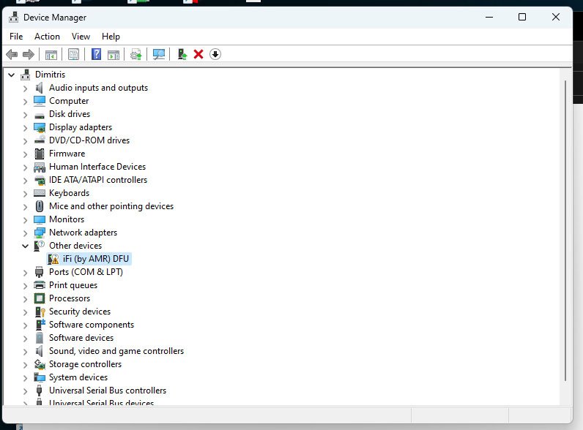Screen dimensions: 583x430
Task: Select the Computer tree row label
Action: 69,101
